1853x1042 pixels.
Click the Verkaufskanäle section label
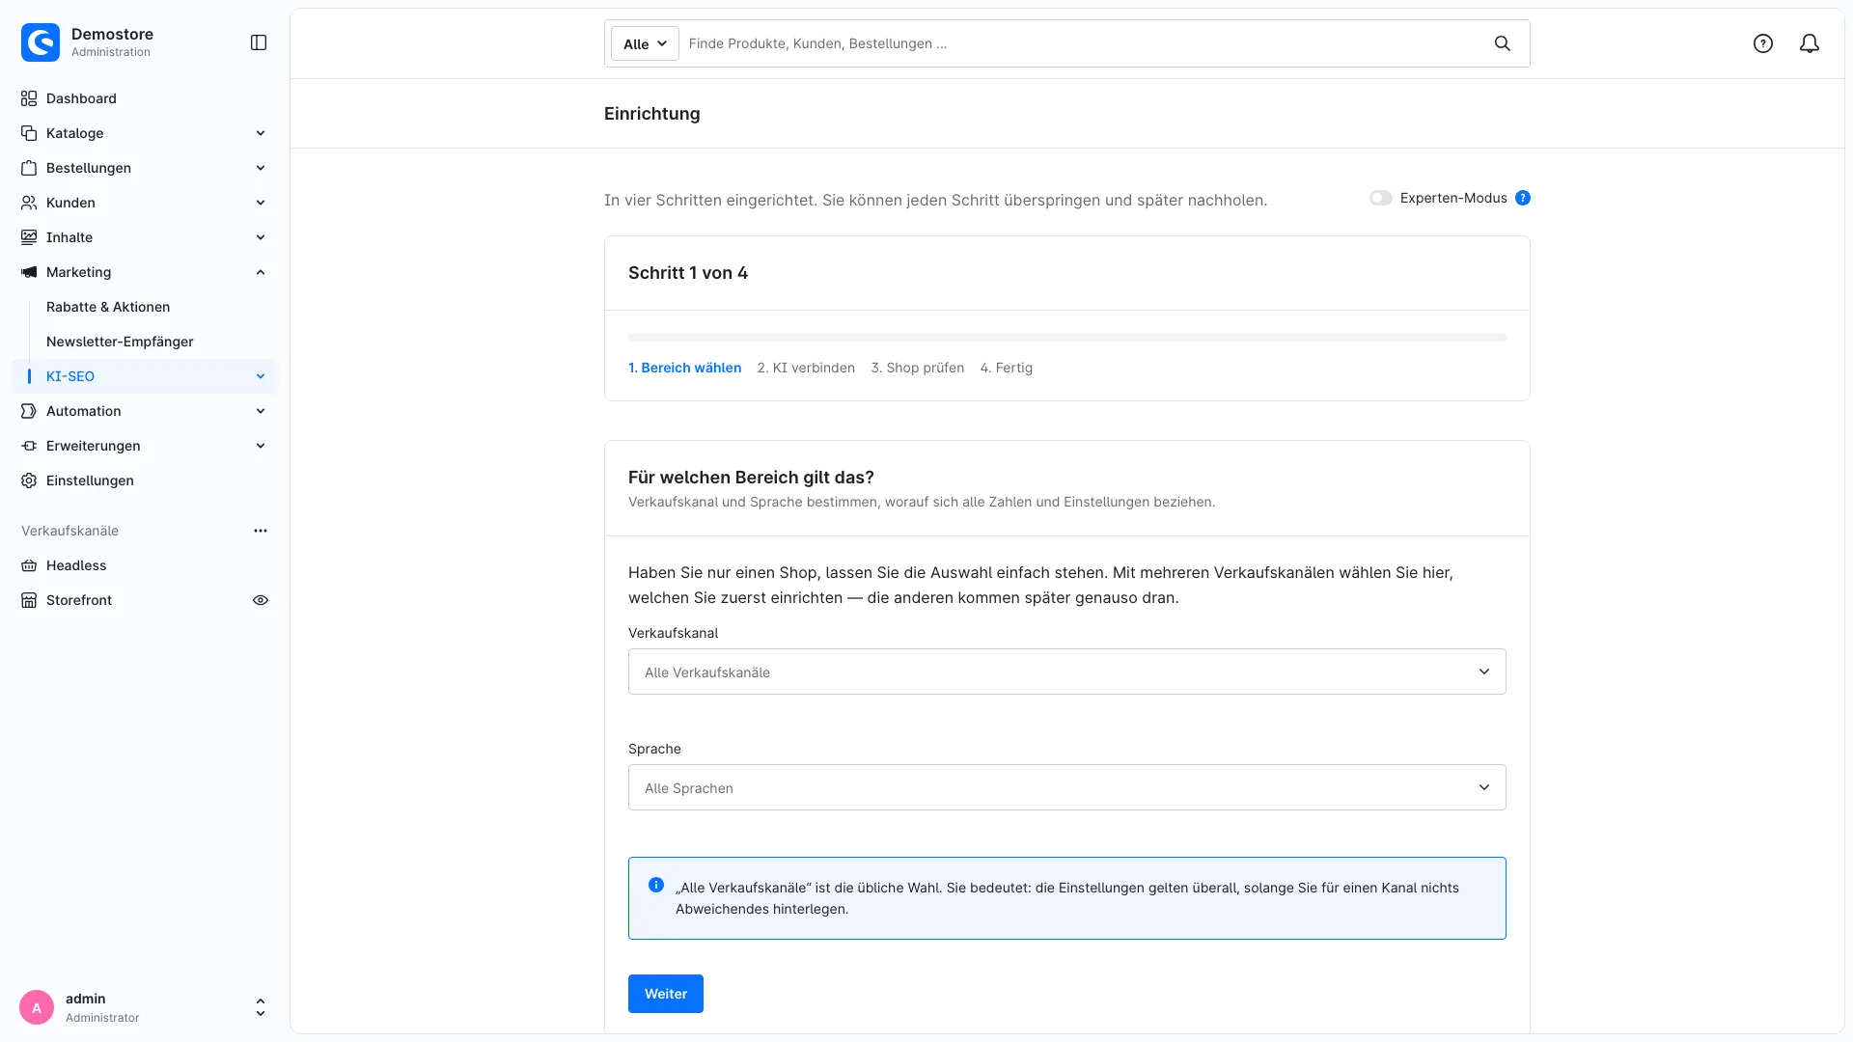(69, 531)
